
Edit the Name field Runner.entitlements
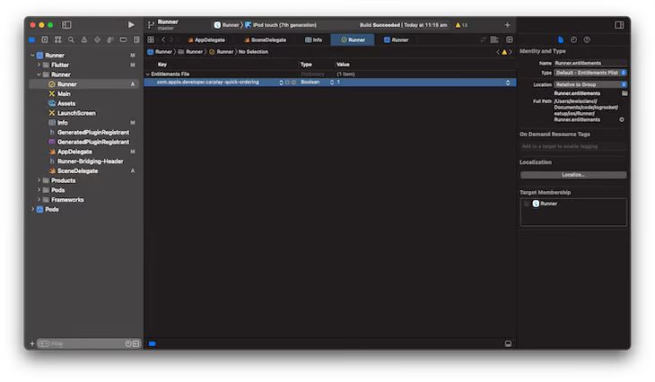(x=590, y=63)
